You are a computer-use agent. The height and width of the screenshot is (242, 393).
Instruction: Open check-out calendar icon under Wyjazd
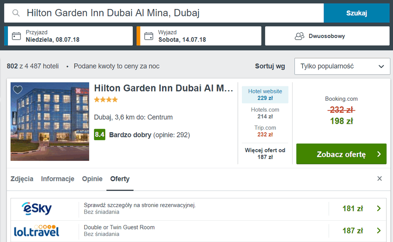pyautogui.click(x=148, y=36)
